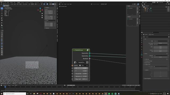Switch to the Modeling workspace tab

[x=23, y=2]
